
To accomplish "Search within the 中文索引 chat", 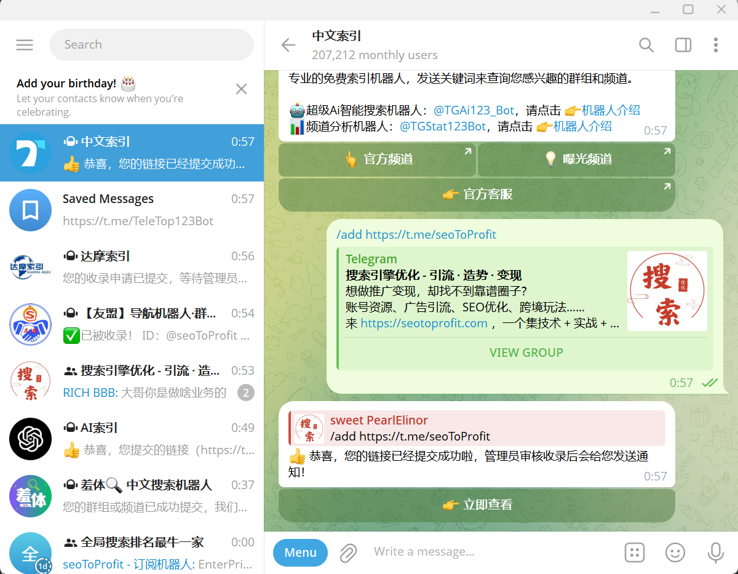I will click(x=646, y=45).
